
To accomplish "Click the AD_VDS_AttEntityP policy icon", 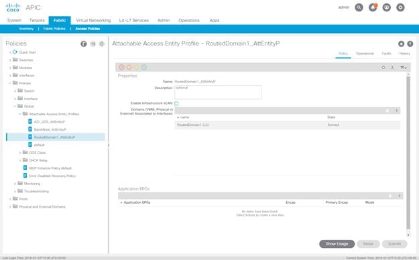I will click(30, 121).
